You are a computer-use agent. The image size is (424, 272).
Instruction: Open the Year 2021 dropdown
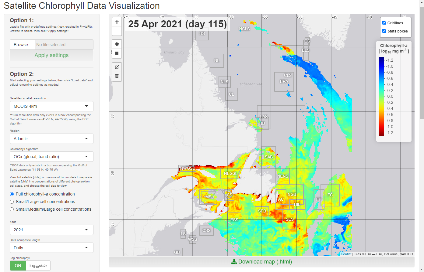coord(51,230)
